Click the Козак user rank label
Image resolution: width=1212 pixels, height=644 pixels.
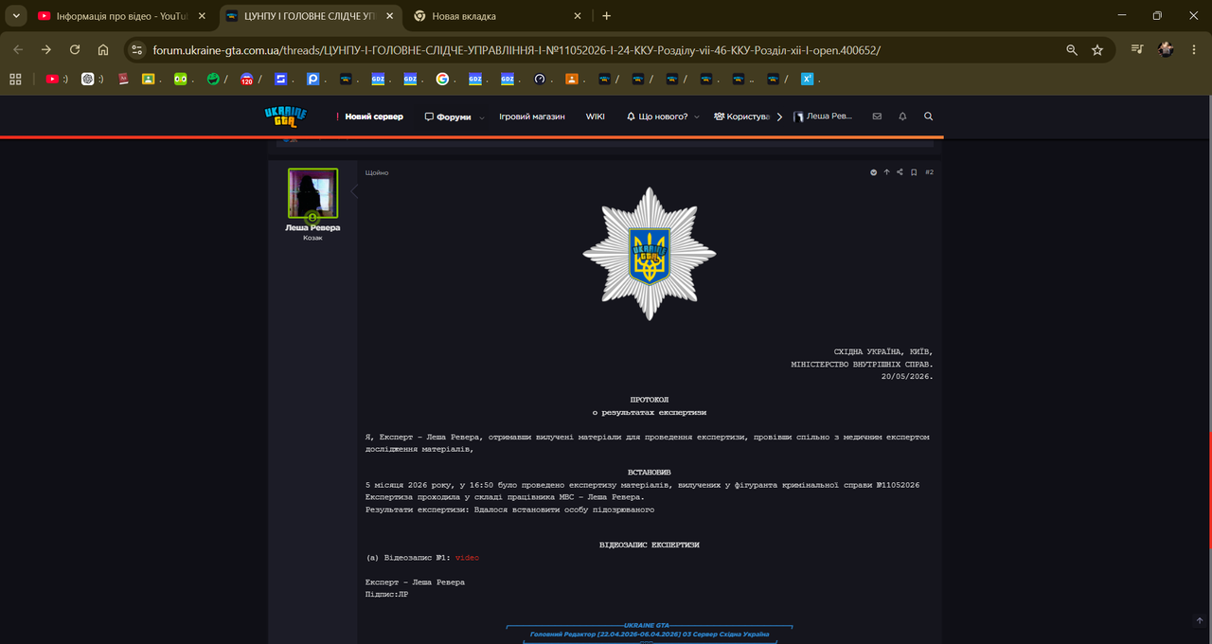(x=312, y=238)
